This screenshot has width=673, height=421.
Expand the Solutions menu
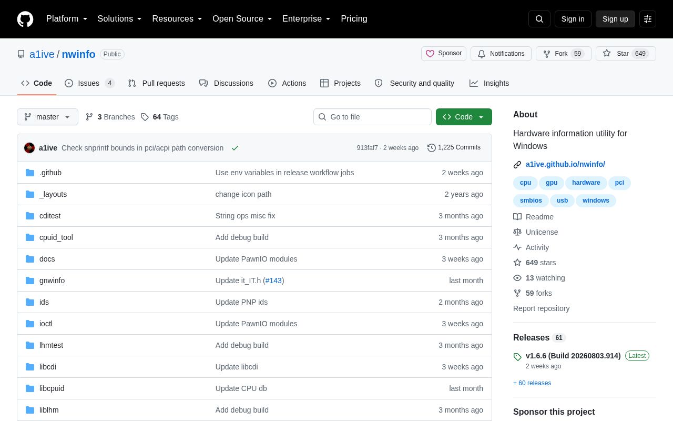(x=120, y=19)
